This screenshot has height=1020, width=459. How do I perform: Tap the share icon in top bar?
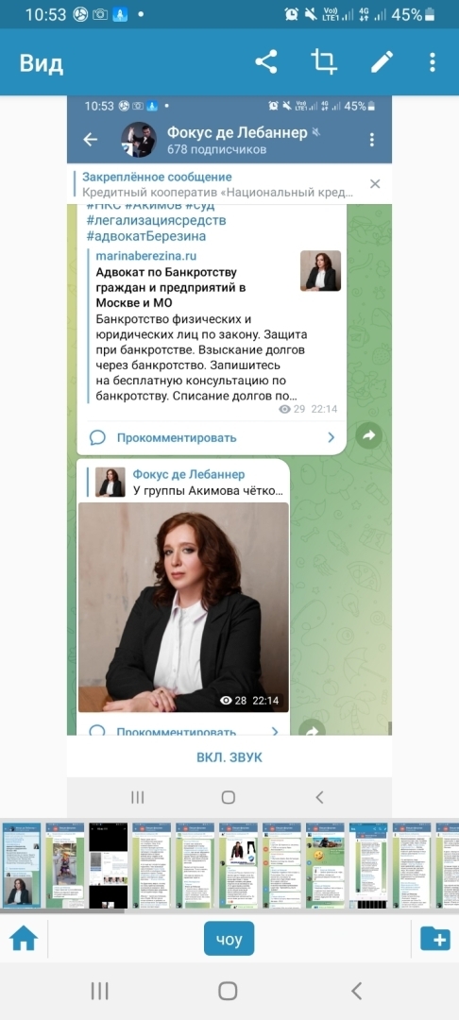(266, 61)
